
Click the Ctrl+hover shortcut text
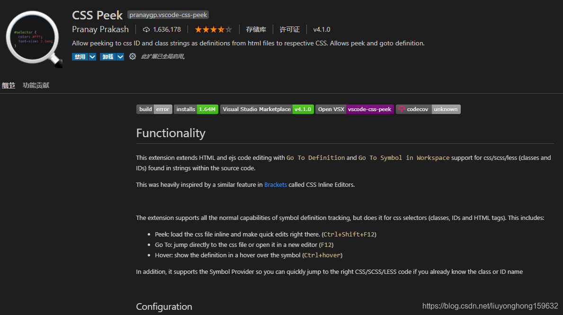322,255
